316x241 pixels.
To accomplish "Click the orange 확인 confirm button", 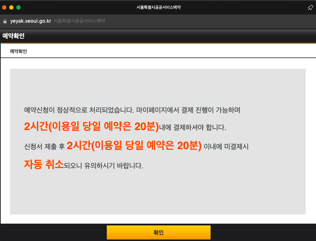I will click(159, 232).
